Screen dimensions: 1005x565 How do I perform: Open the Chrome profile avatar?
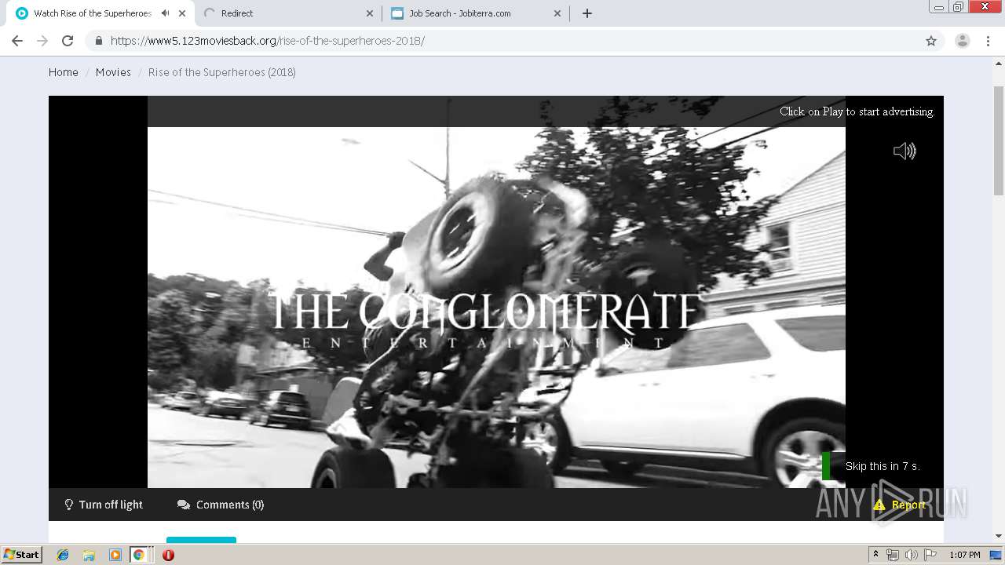tap(963, 41)
